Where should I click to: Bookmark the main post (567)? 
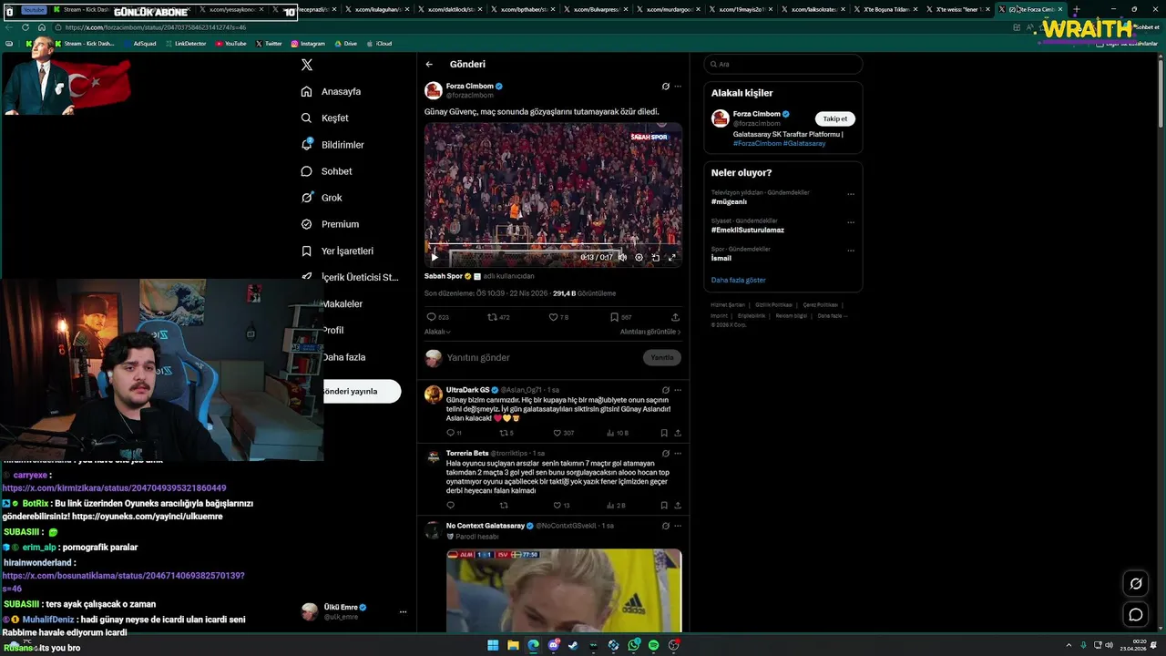pyautogui.click(x=620, y=317)
